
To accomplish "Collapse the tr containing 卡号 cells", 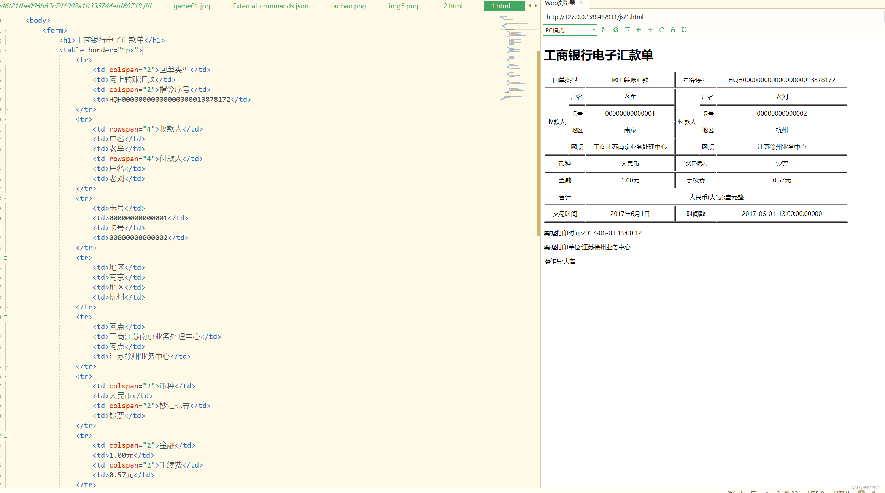I will 6,198.
